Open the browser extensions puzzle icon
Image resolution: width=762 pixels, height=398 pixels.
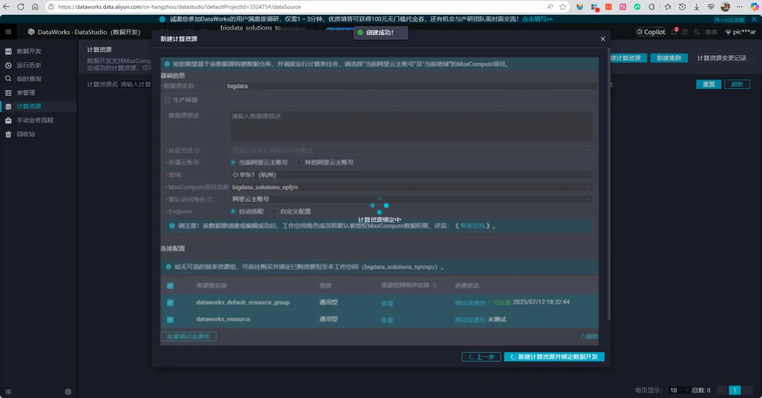coord(652,7)
